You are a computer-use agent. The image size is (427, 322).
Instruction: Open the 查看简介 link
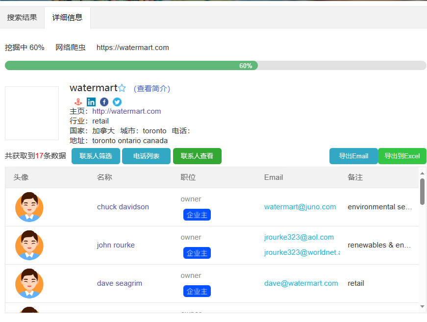click(x=152, y=88)
